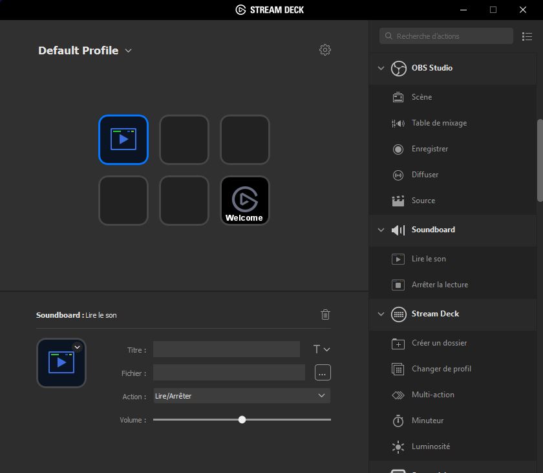Select the empty bottom left key
Viewport: 543px width, 473px height.
[x=123, y=201]
